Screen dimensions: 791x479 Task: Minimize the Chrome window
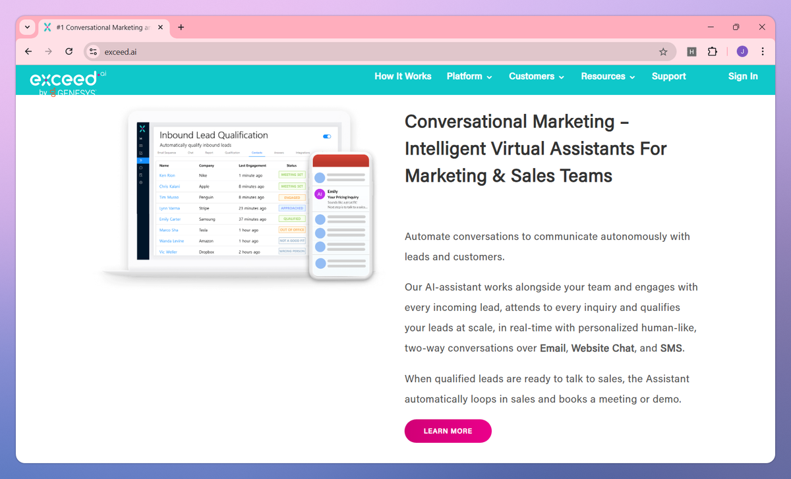pyautogui.click(x=712, y=28)
